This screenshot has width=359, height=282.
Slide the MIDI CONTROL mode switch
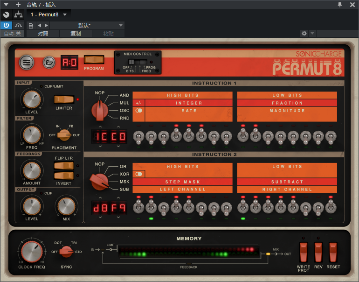tap(138, 62)
